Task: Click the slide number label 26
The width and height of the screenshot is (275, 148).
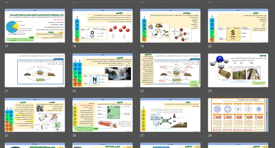Action: pos(74,135)
